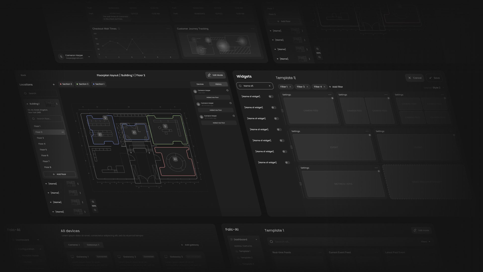The height and width of the screenshot is (272, 483).
Task: Open the Cameron Harper account dropdown
Action: click(x=89, y=57)
